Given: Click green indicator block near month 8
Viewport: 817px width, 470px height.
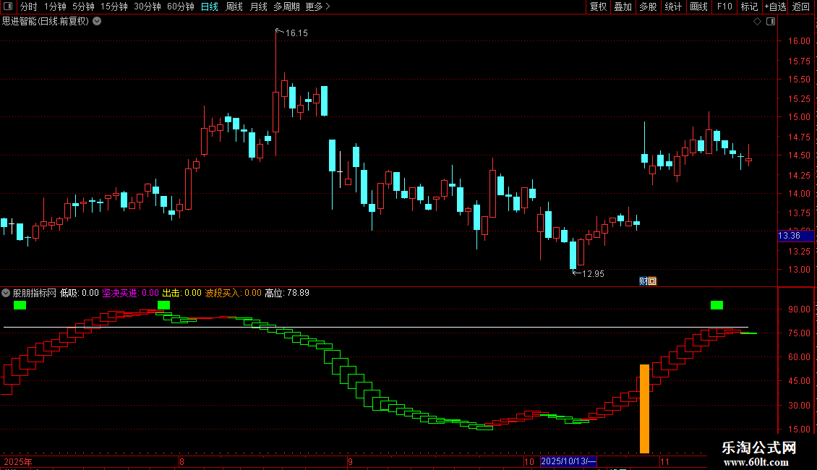Looking at the screenshot, I should pos(163,305).
